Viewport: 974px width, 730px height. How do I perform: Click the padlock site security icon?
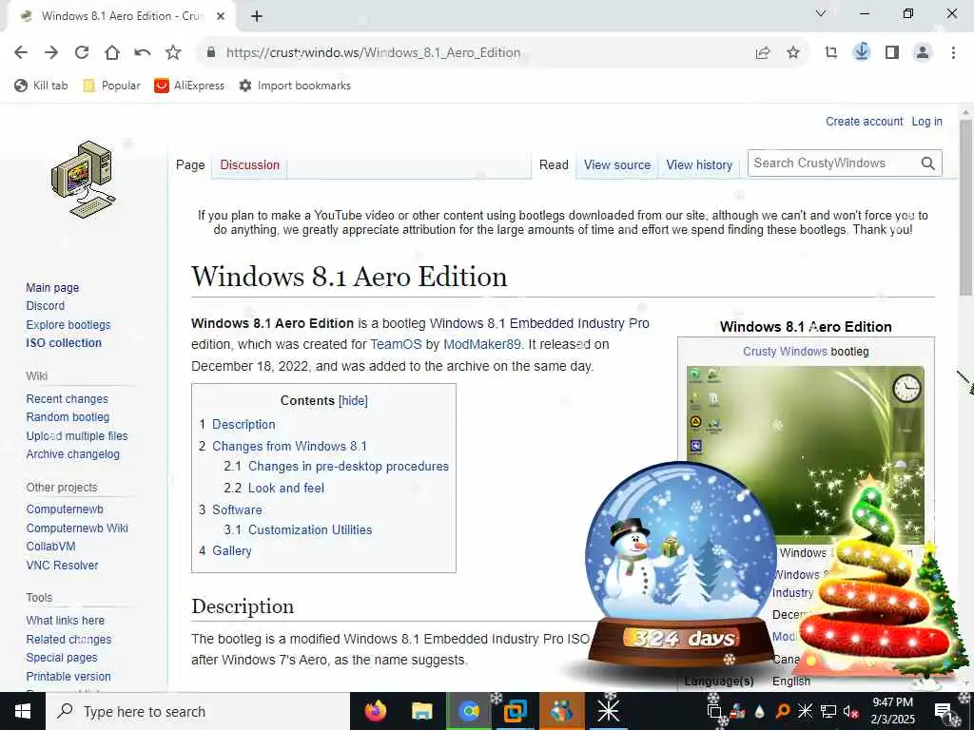(211, 52)
